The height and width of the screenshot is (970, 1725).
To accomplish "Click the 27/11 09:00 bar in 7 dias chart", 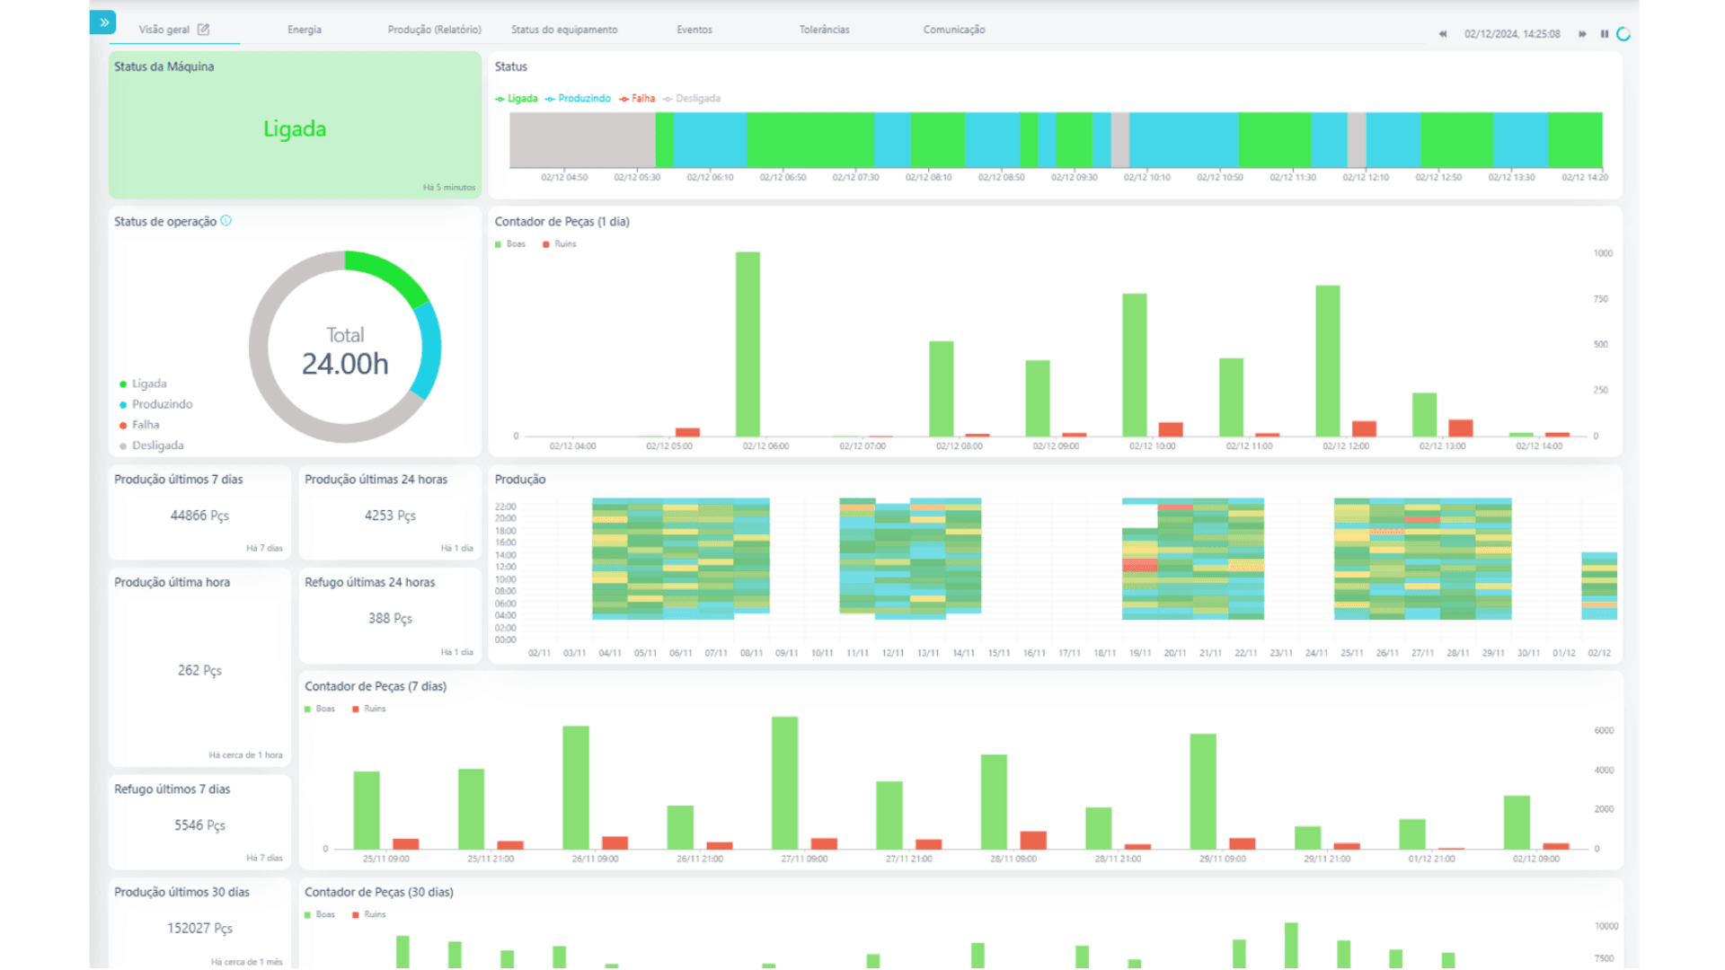I will (x=784, y=783).
